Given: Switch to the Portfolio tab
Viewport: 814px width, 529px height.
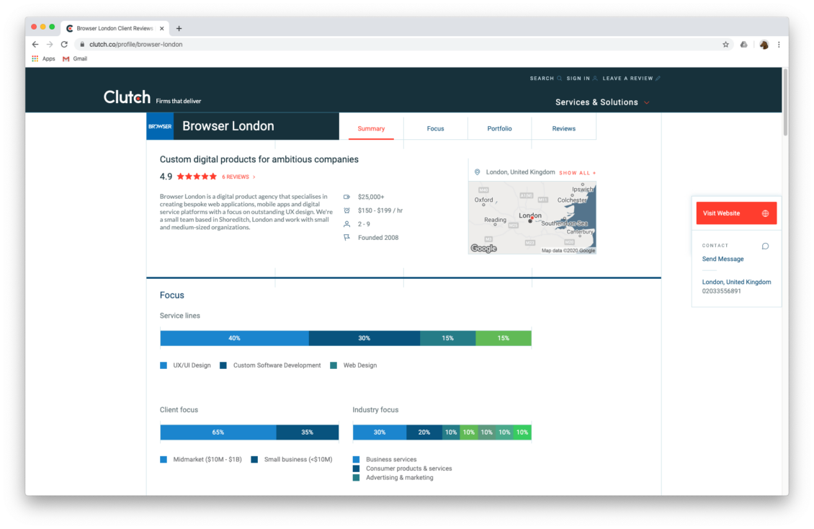Looking at the screenshot, I should pos(499,128).
